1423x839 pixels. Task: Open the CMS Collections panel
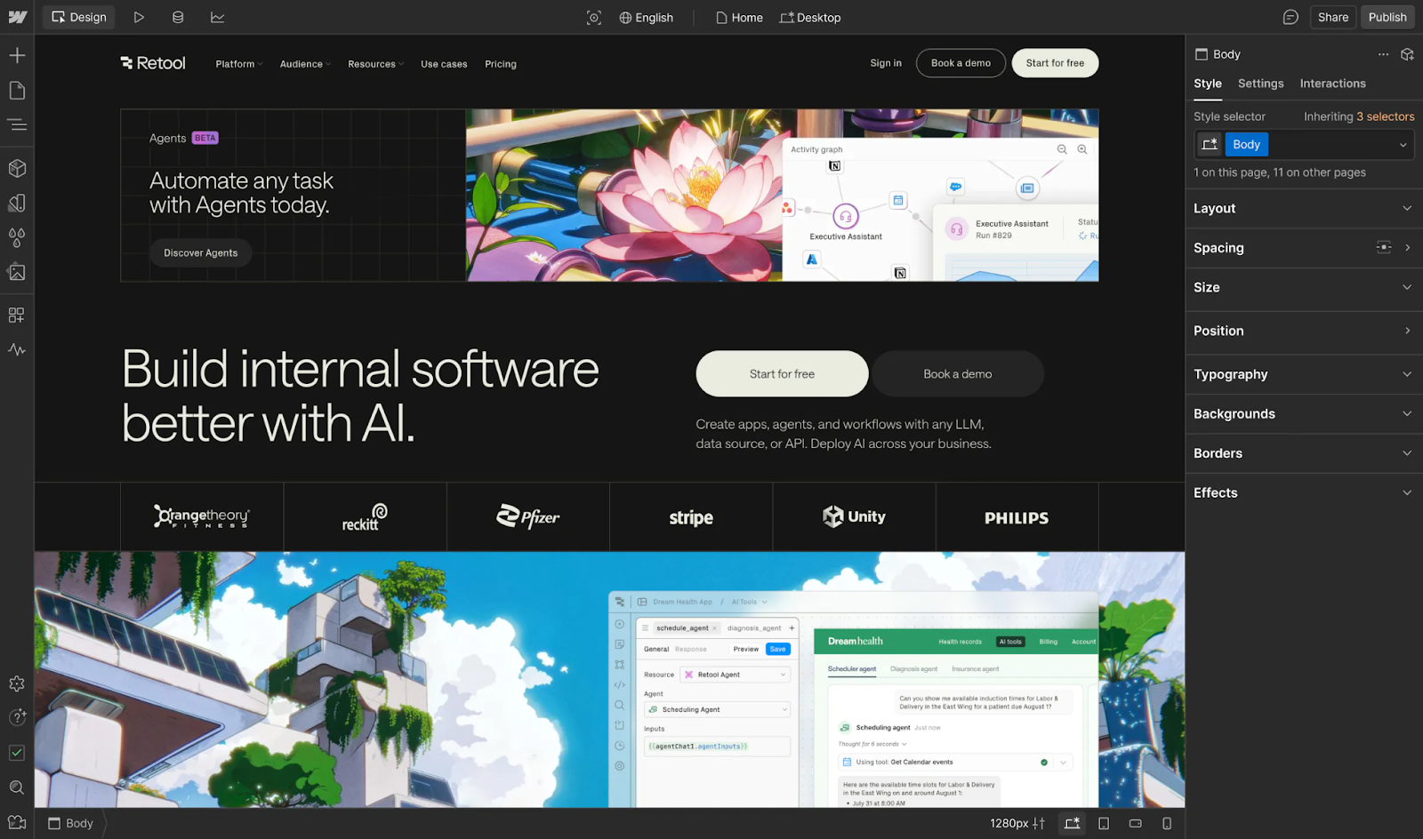(177, 17)
